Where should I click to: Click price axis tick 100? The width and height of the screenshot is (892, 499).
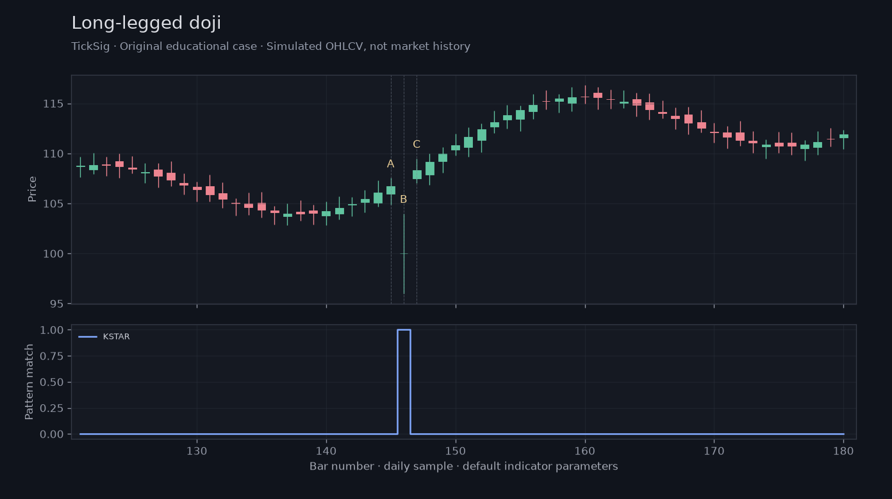pos(53,254)
